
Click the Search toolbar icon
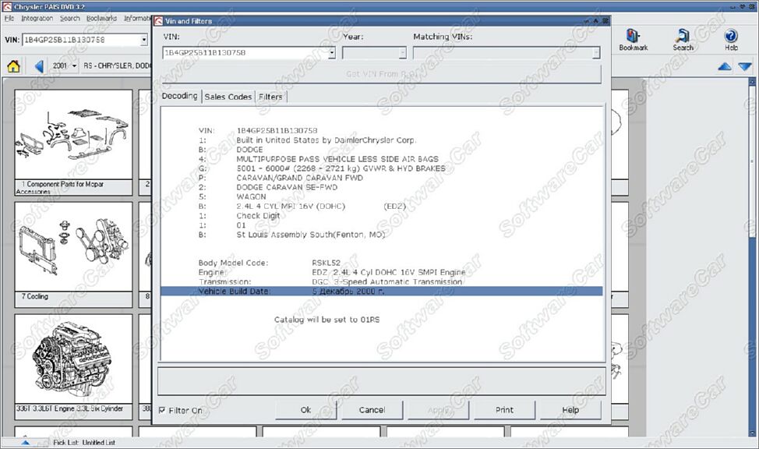[683, 40]
